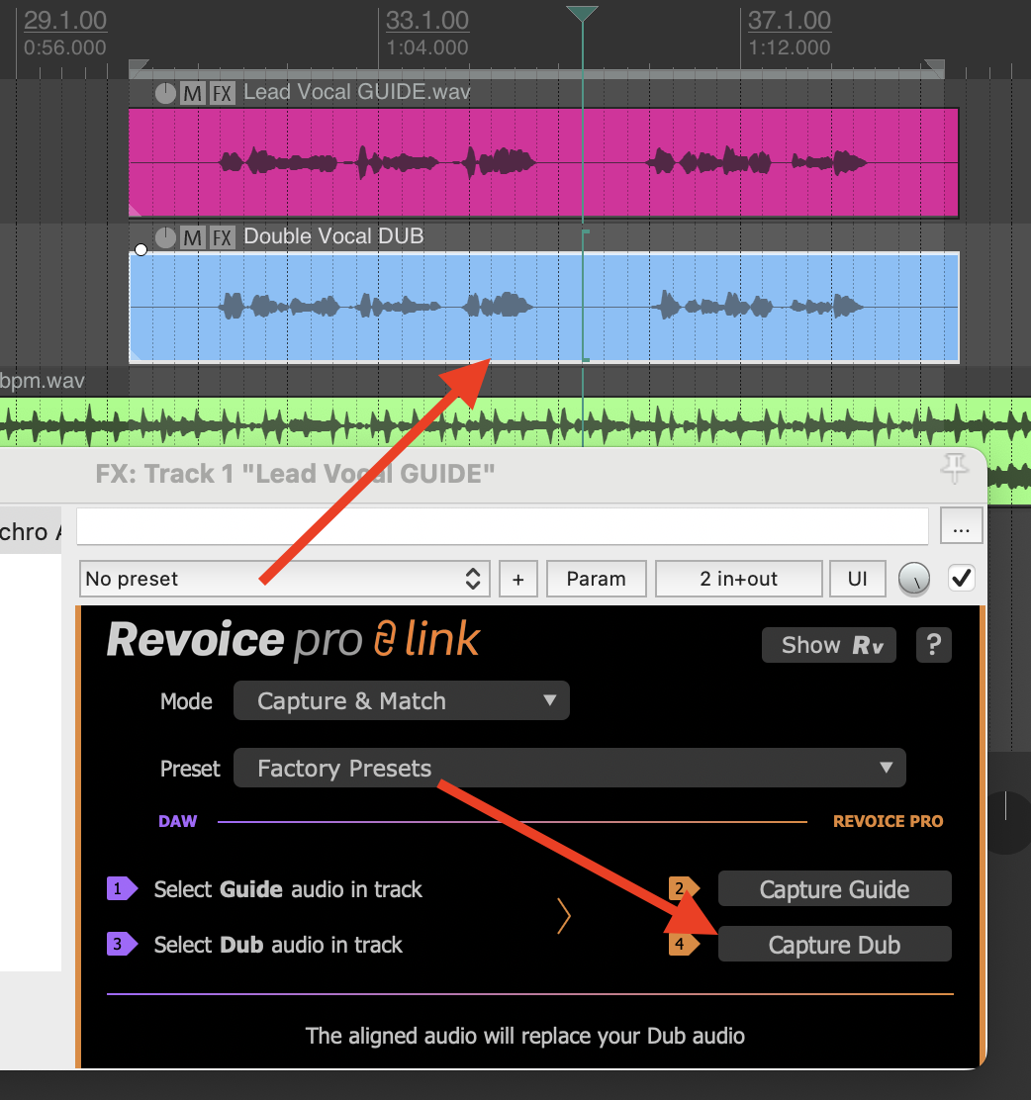The height and width of the screenshot is (1100, 1031).
Task: Click the Show Rv button
Action: click(829, 645)
